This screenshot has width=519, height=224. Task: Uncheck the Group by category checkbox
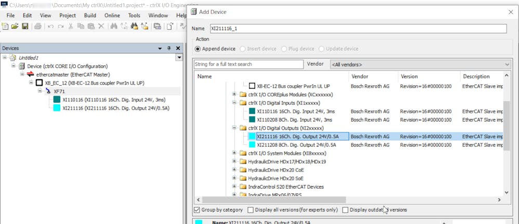(x=197, y=210)
